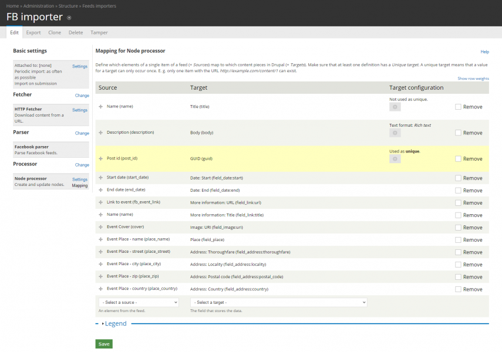Screen dimensions: 502x352
Task: Click the Body (body) target cell
Action: click(x=202, y=133)
